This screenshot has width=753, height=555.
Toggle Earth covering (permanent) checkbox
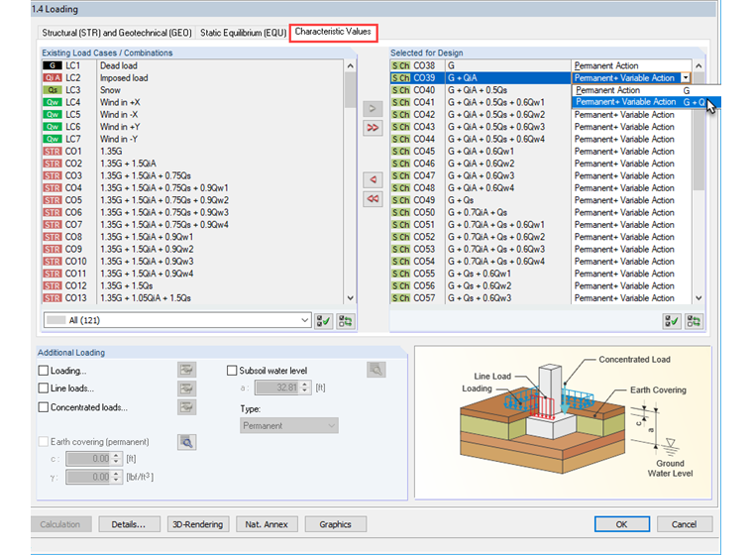pos(44,442)
